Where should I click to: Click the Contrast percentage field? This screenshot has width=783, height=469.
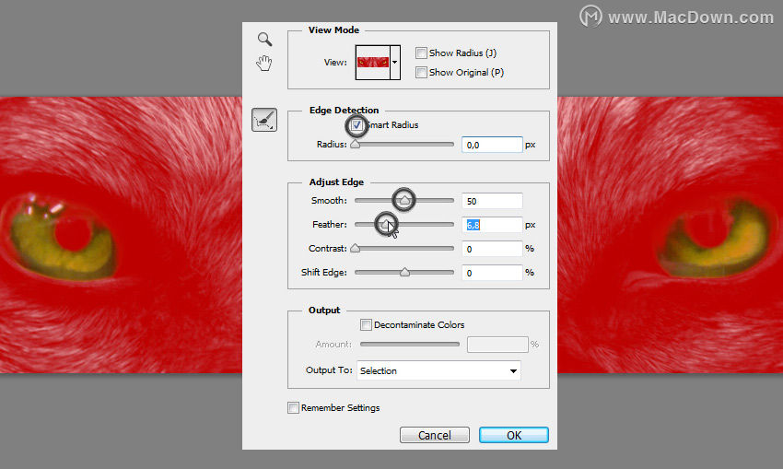click(x=492, y=249)
